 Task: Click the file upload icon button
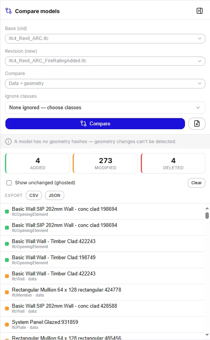[x=197, y=123]
